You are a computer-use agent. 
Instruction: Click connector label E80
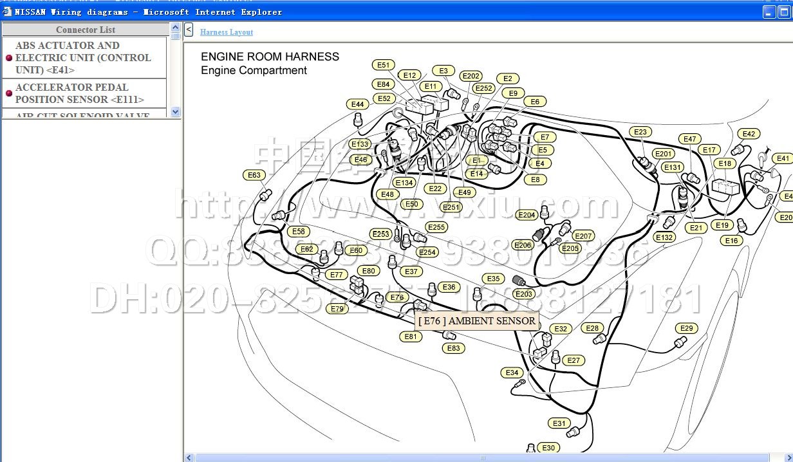368,271
